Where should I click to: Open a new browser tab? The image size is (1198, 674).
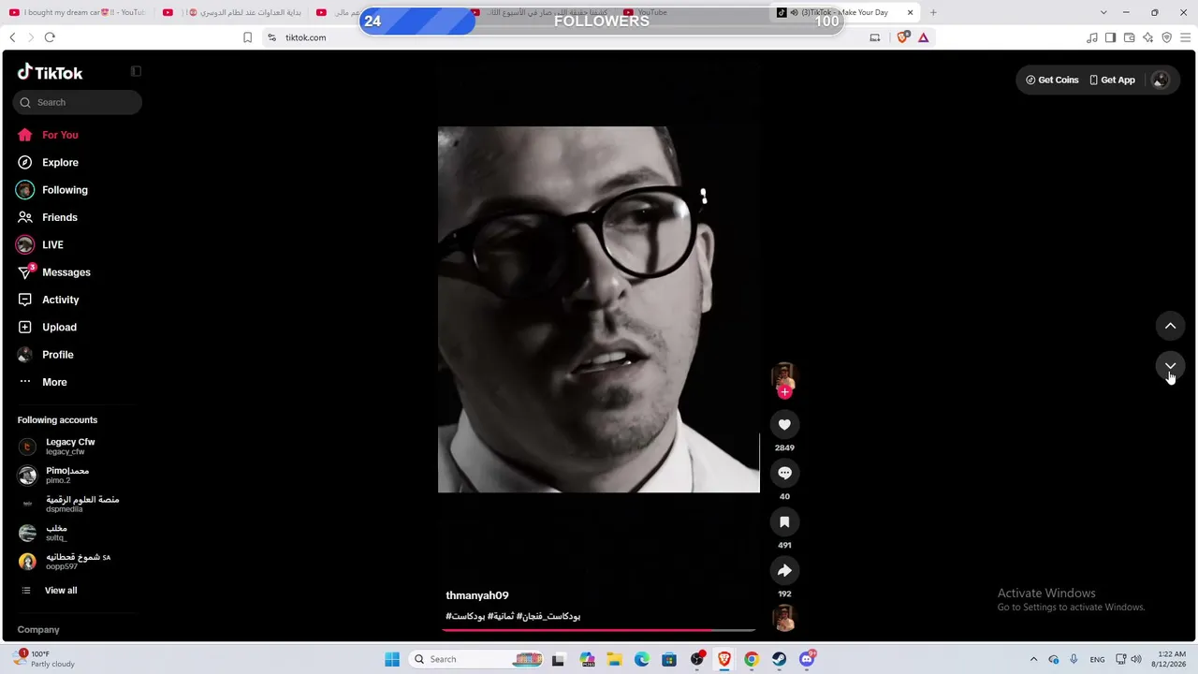(x=932, y=12)
